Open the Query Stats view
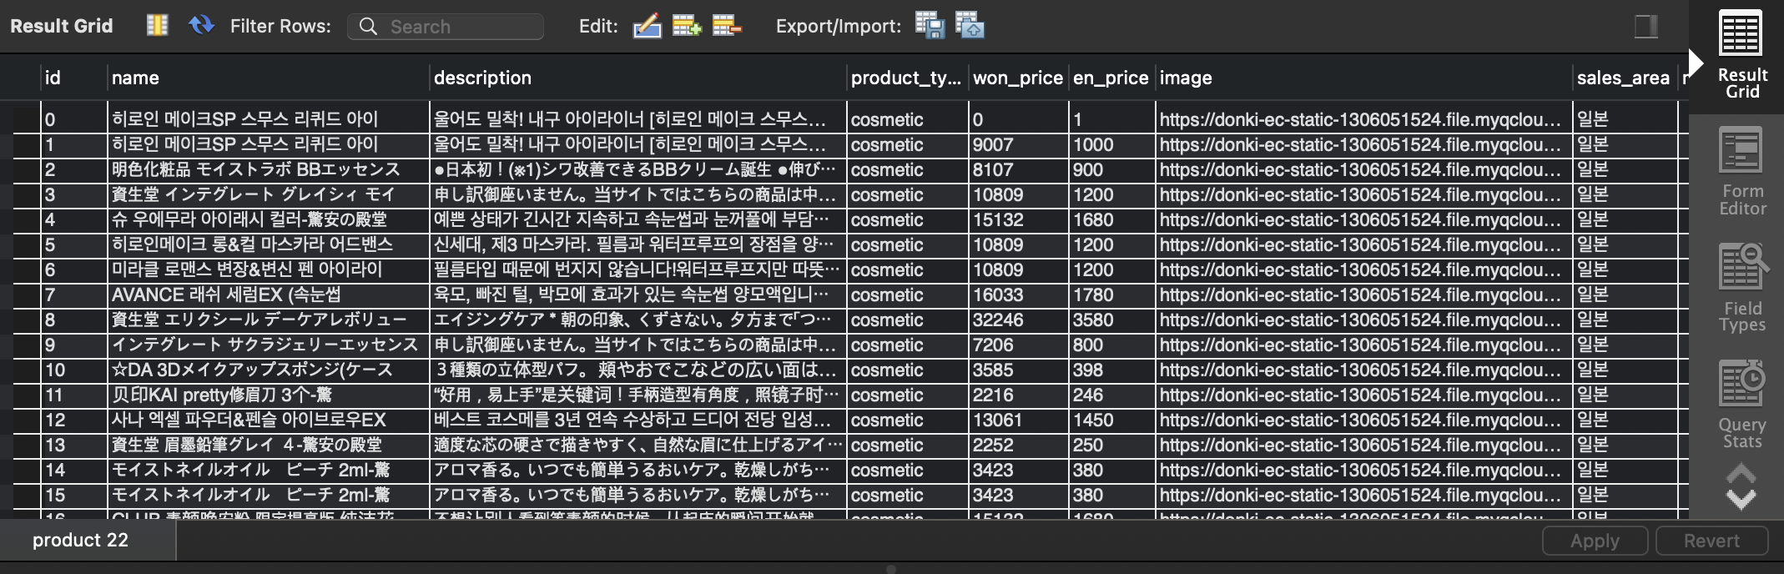This screenshot has width=1784, height=574. pyautogui.click(x=1741, y=405)
